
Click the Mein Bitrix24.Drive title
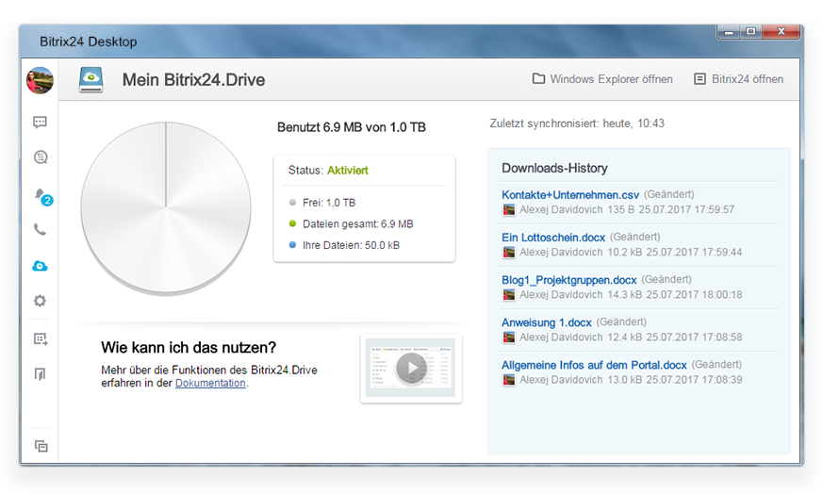click(193, 80)
